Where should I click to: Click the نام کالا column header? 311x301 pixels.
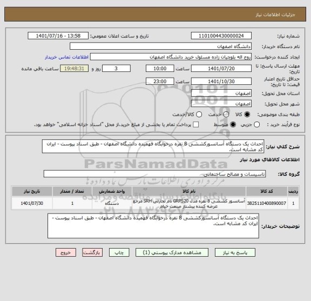pos(189,191)
